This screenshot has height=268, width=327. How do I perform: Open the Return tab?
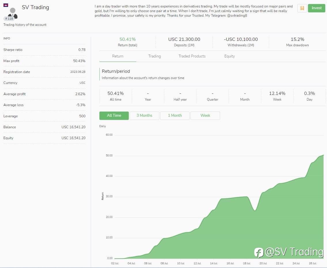[x=118, y=56]
